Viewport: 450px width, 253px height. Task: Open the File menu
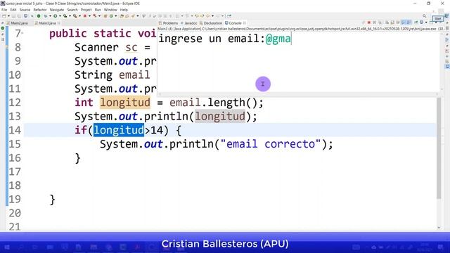[4, 10]
